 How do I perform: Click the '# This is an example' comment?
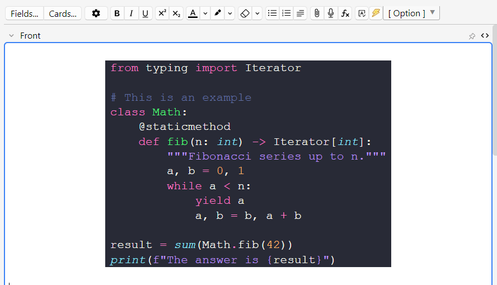[x=181, y=97]
